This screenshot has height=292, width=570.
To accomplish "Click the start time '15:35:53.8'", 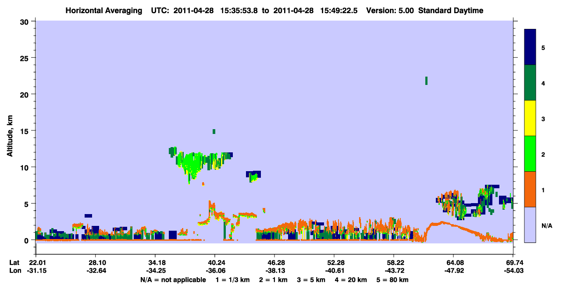I will 239,11.
